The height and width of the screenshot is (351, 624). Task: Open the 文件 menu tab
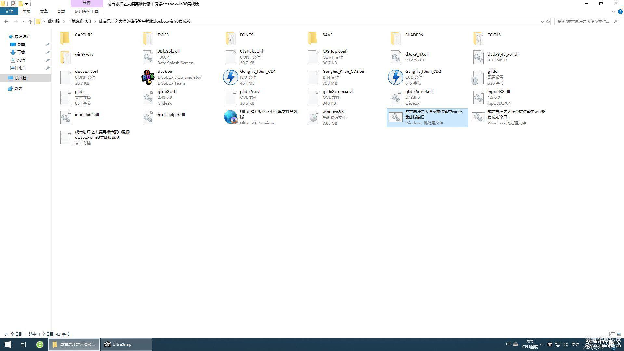(x=9, y=11)
